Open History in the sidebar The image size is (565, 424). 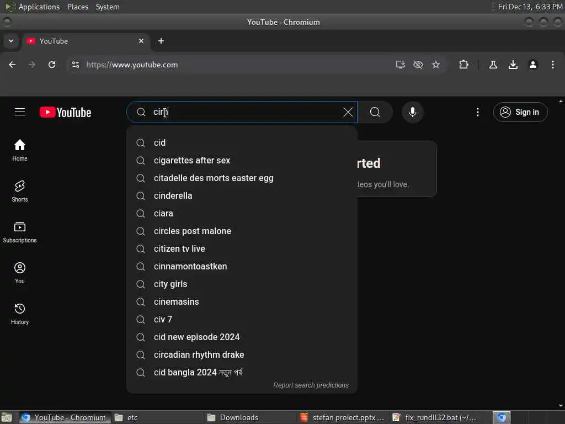click(20, 314)
